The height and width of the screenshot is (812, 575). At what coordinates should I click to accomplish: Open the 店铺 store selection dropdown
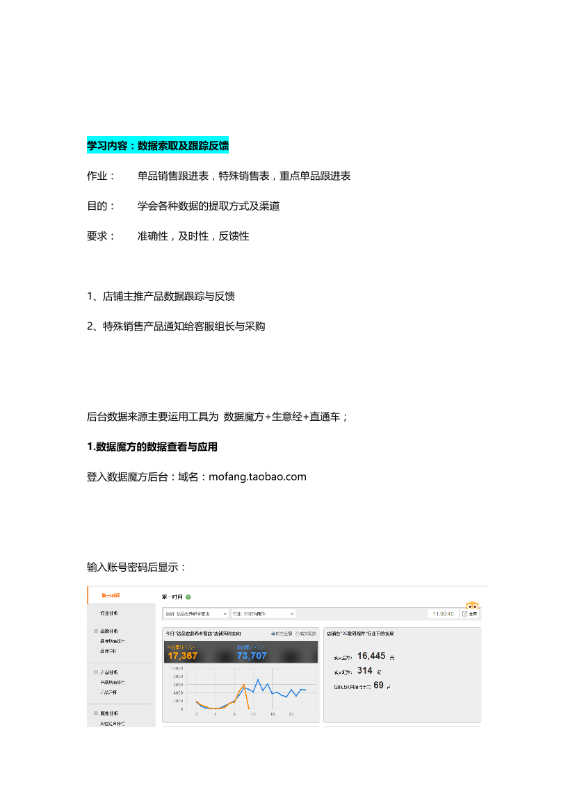tap(195, 613)
